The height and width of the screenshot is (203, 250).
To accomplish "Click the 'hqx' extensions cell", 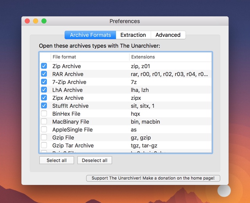I will click(x=136, y=114).
